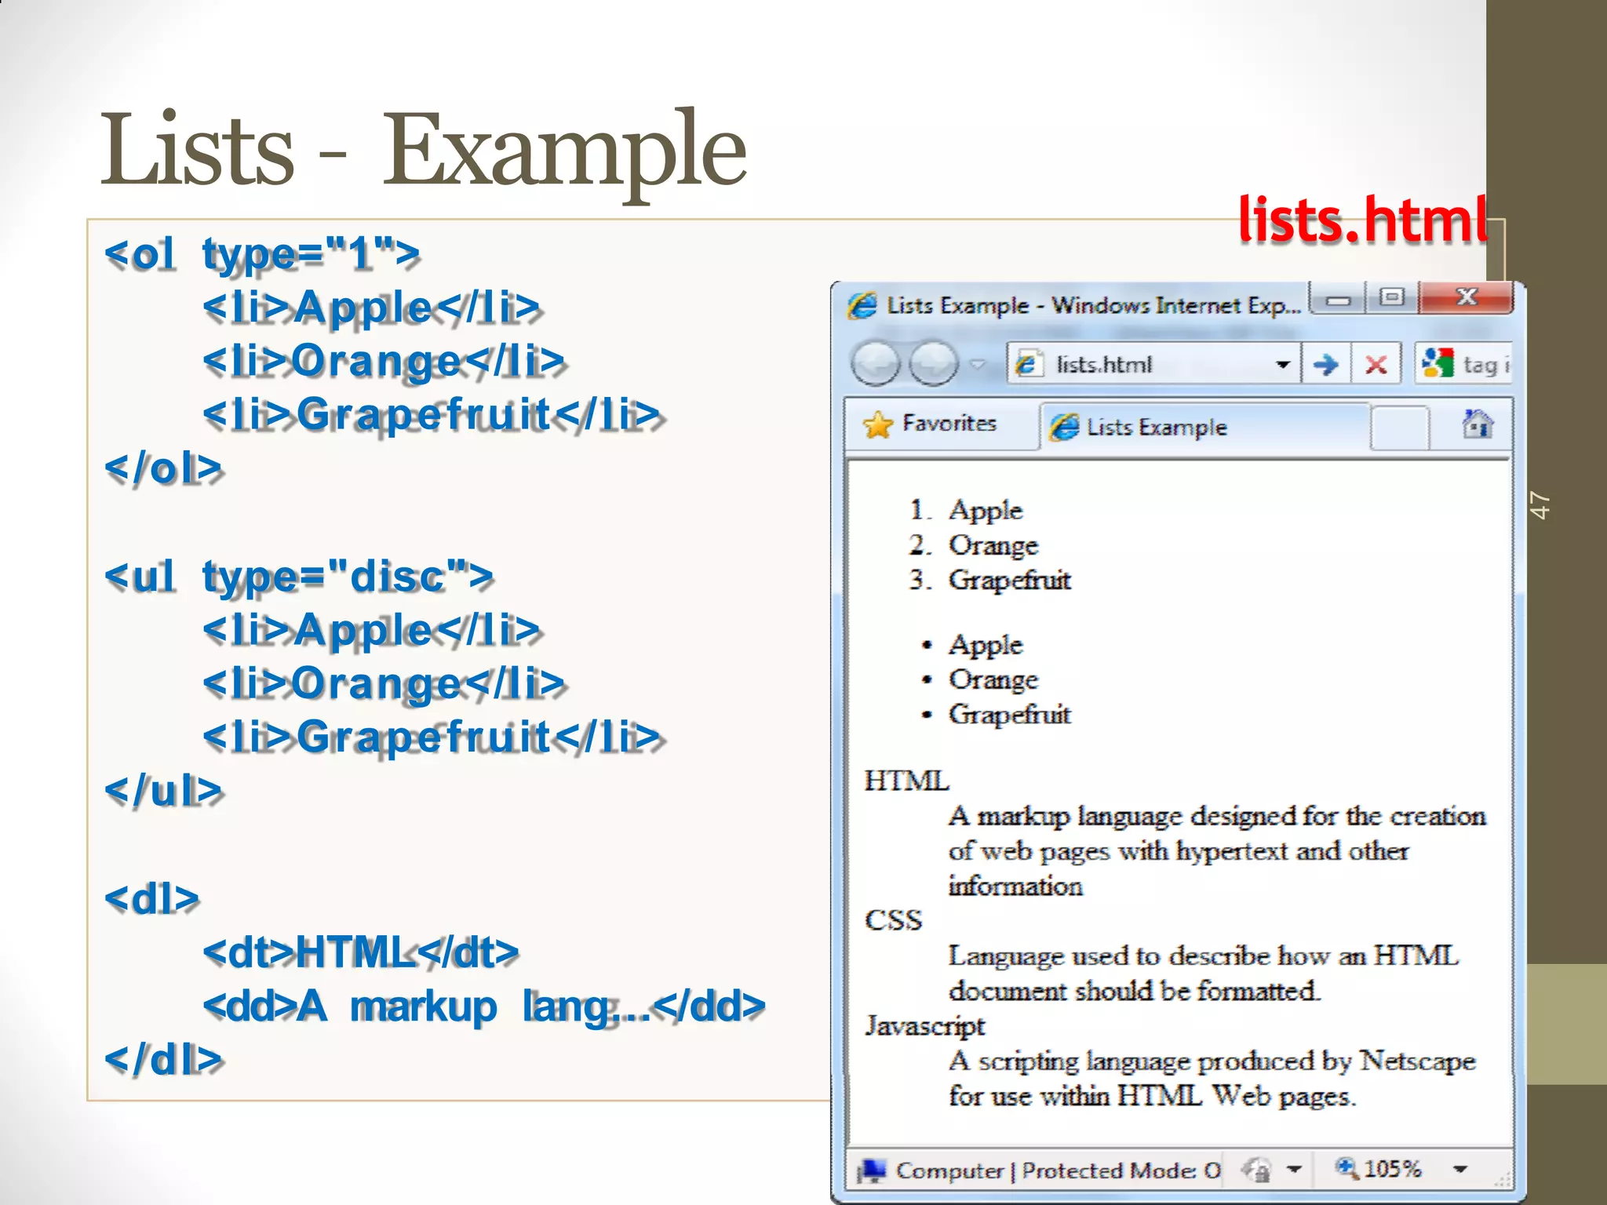1607x1205 pixels.
Task: Click the 'A markup language designed' definition text
Action: (1217, 851)
